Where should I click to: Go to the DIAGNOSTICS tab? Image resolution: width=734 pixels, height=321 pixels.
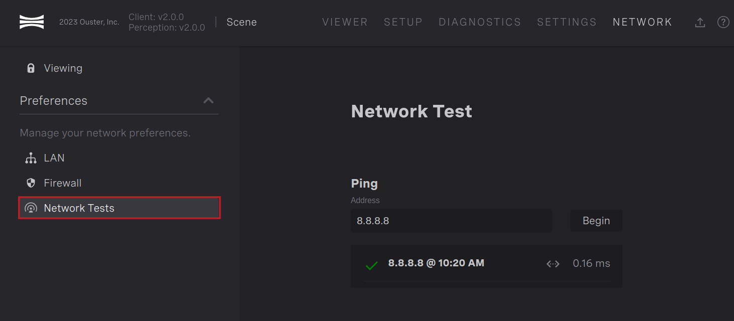coord(480,22)
